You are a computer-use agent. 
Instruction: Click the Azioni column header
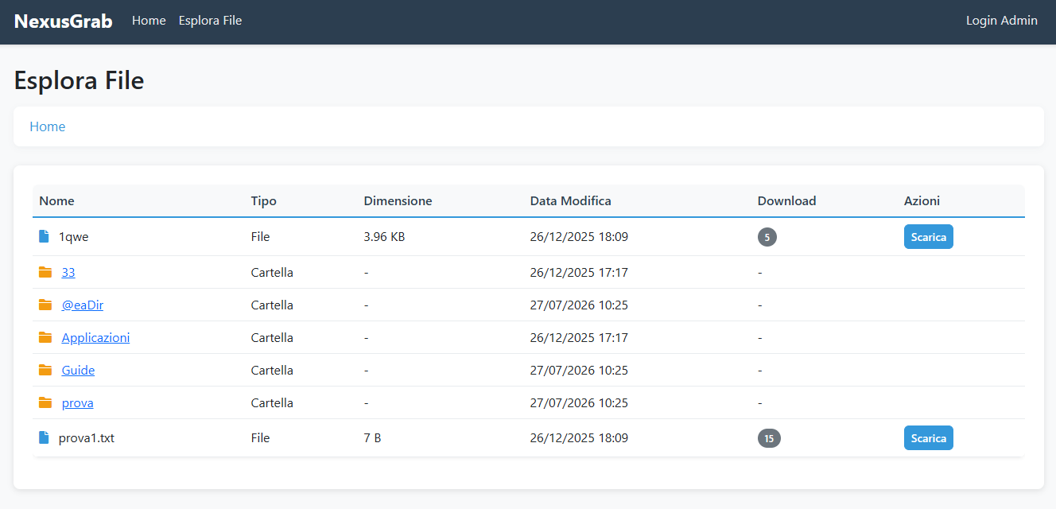(x=922, y=200)
